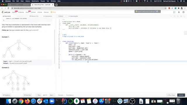Open the Chrome three-dot menu
Image resolution: width=187 pixels, height=105 pixels.
pos(185,8)
